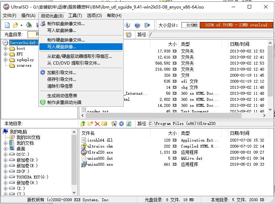Click the green disc icon beside 制作多重启动光碟

point(43,102)
